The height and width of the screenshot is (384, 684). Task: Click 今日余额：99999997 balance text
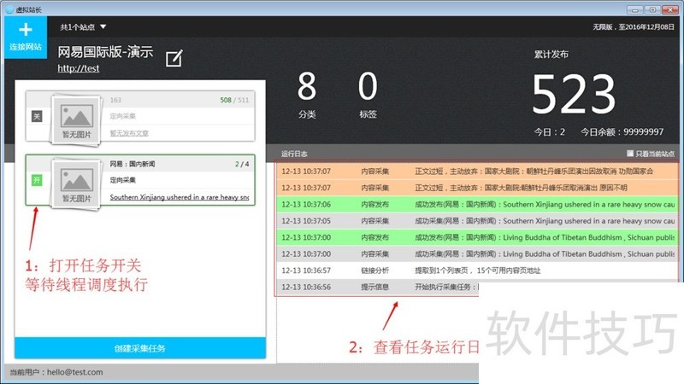pos(622,132)
